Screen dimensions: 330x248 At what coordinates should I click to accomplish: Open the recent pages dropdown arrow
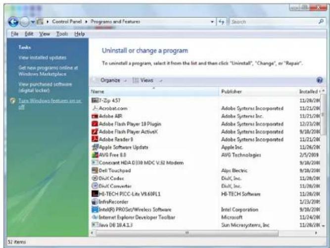coord(33,22)
